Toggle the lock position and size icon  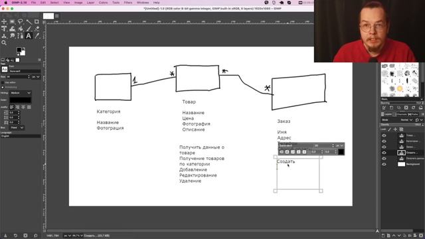(x=396, y=129)
